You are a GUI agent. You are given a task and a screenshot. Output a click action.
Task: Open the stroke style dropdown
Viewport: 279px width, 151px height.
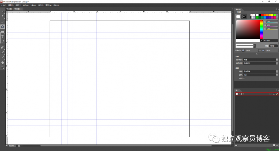coord(255,46)
